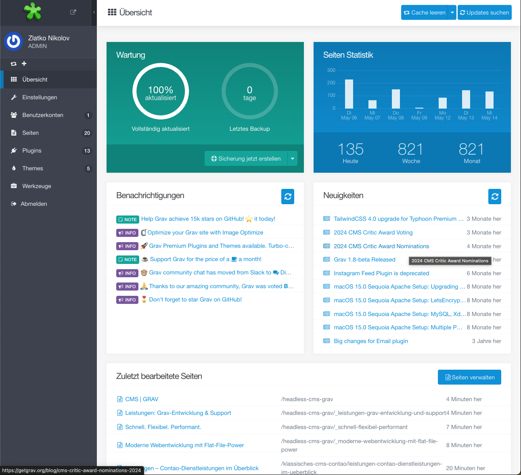The width and height of the screenshot is (521, 475).
Task: Open Benutzerkonten in the sidebar
Action: pyautogui.click(x=48, y=115)
